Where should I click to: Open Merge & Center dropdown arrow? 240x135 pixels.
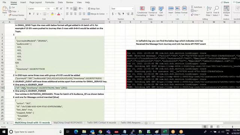click(107, 14)
